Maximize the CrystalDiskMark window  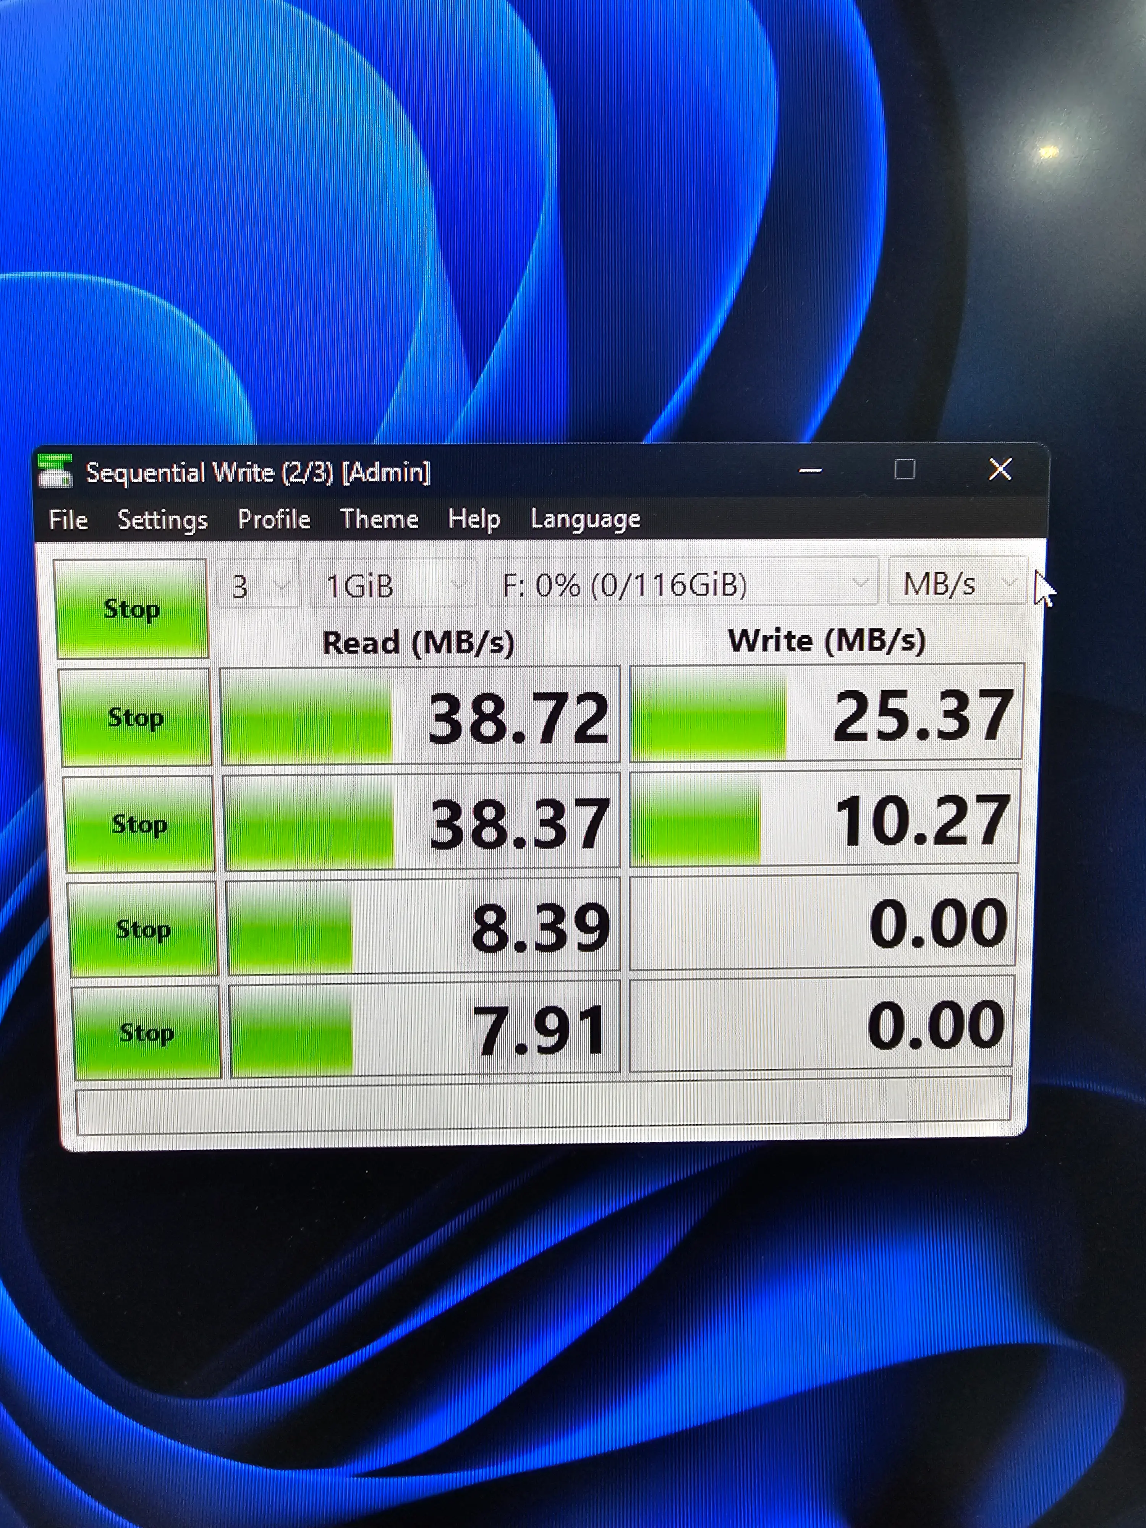point(905,470)
